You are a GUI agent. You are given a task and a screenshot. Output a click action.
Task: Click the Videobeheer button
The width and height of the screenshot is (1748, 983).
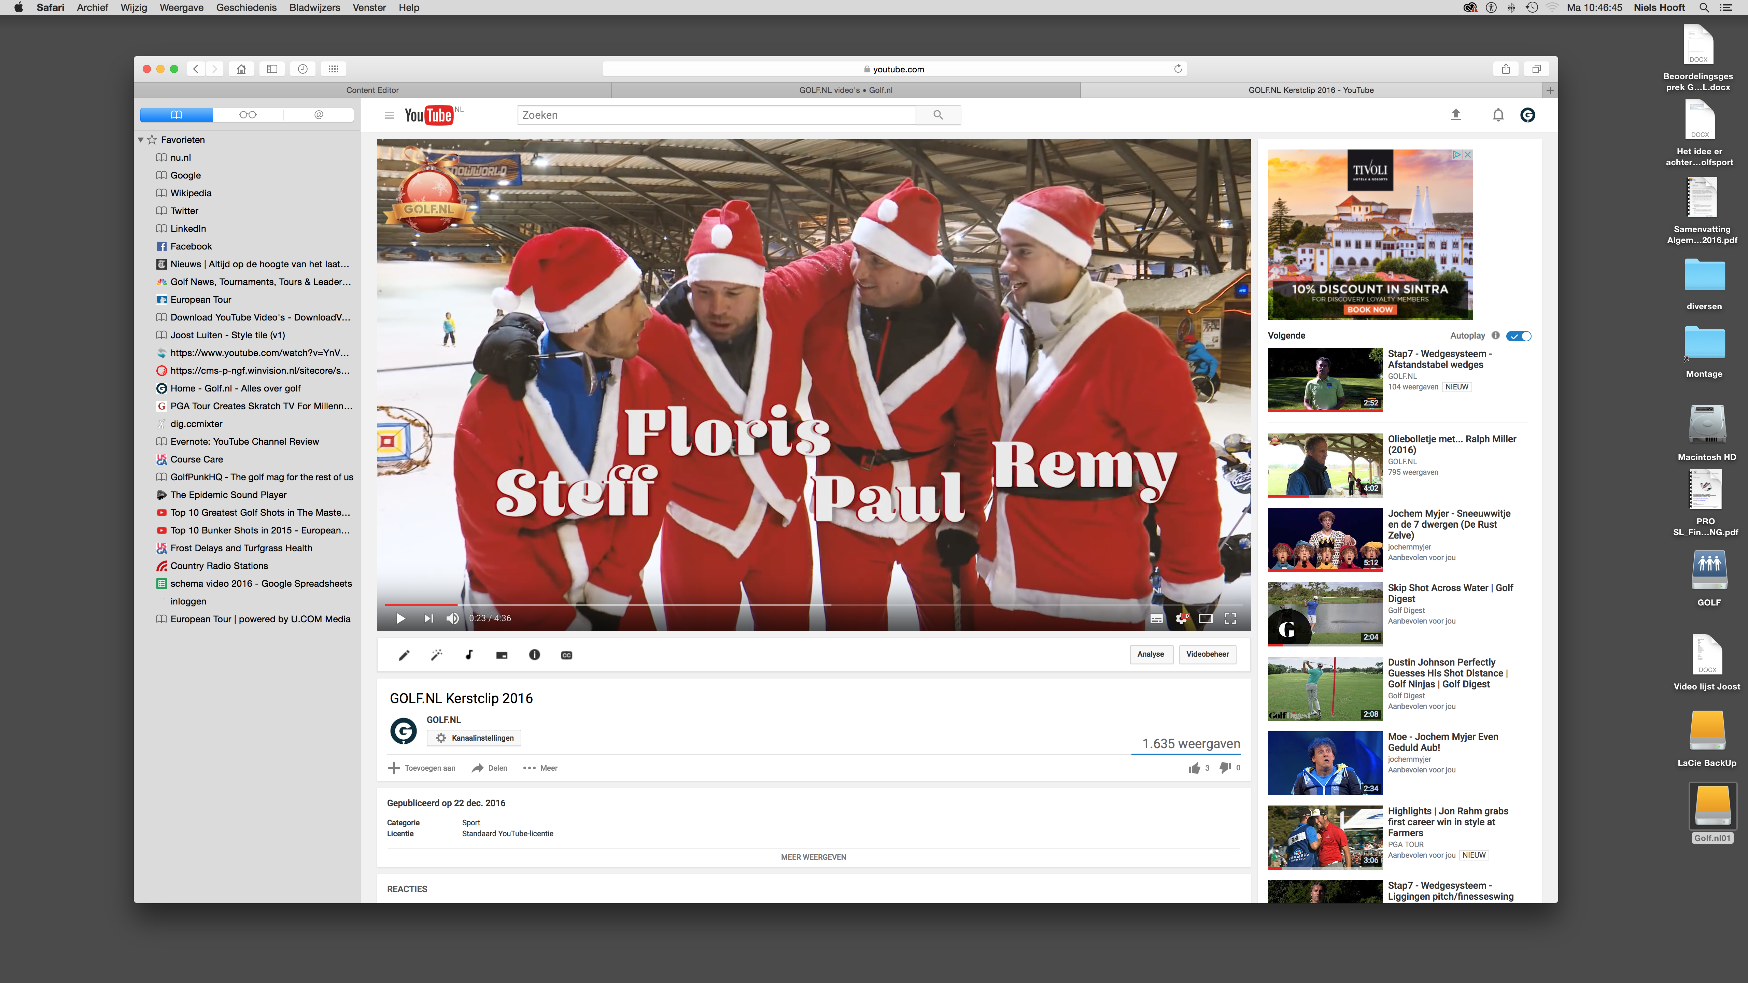[x=1207, y=654]
